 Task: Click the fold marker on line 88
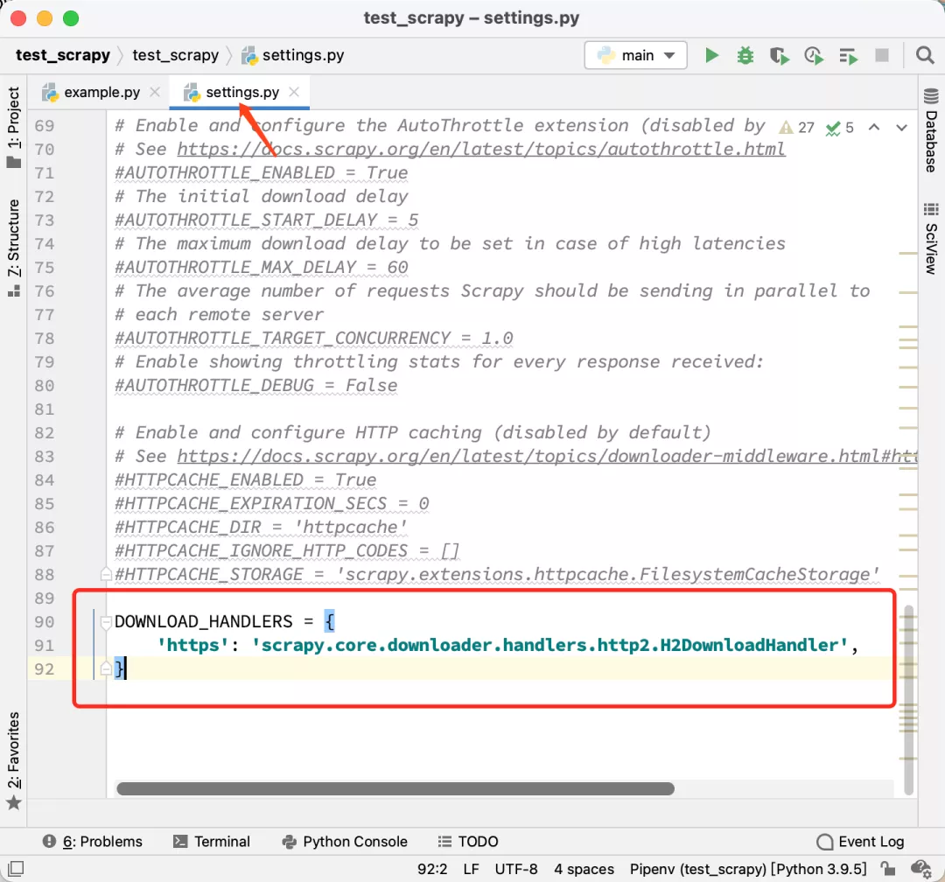pos(106,574)
